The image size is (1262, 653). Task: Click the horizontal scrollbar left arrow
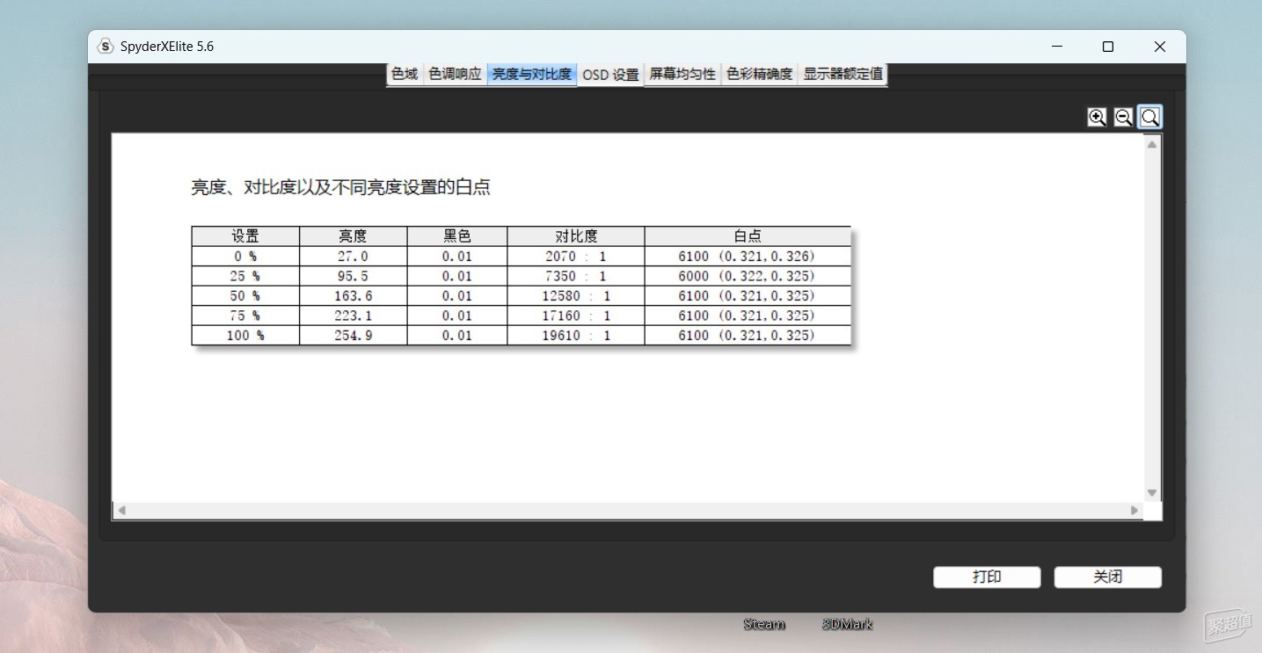click(121, 510)
